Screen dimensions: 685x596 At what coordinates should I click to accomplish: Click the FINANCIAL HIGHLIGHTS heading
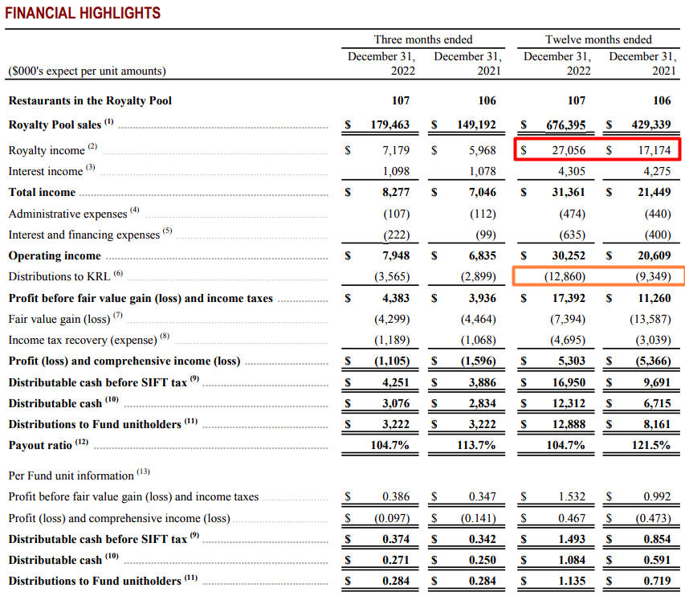click(x=84, y=14)
